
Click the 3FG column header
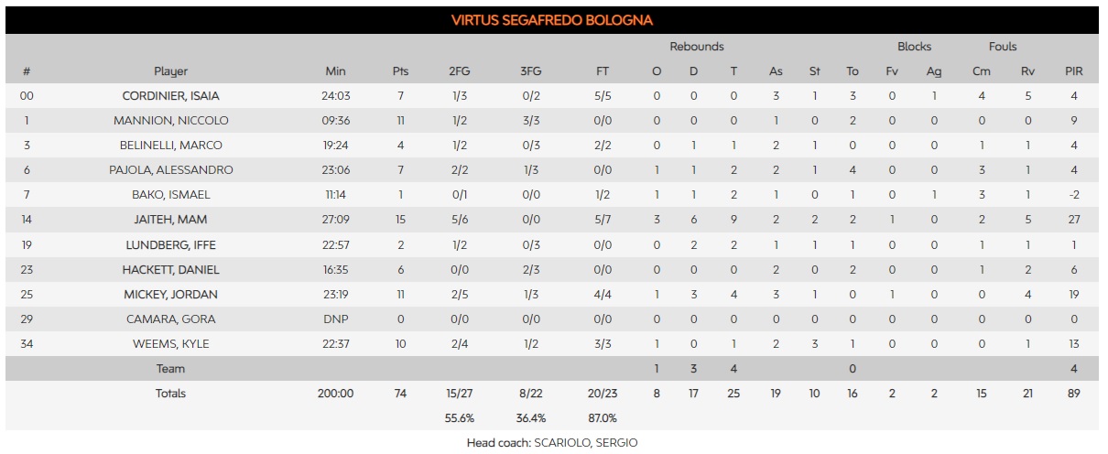pos(531,71)
